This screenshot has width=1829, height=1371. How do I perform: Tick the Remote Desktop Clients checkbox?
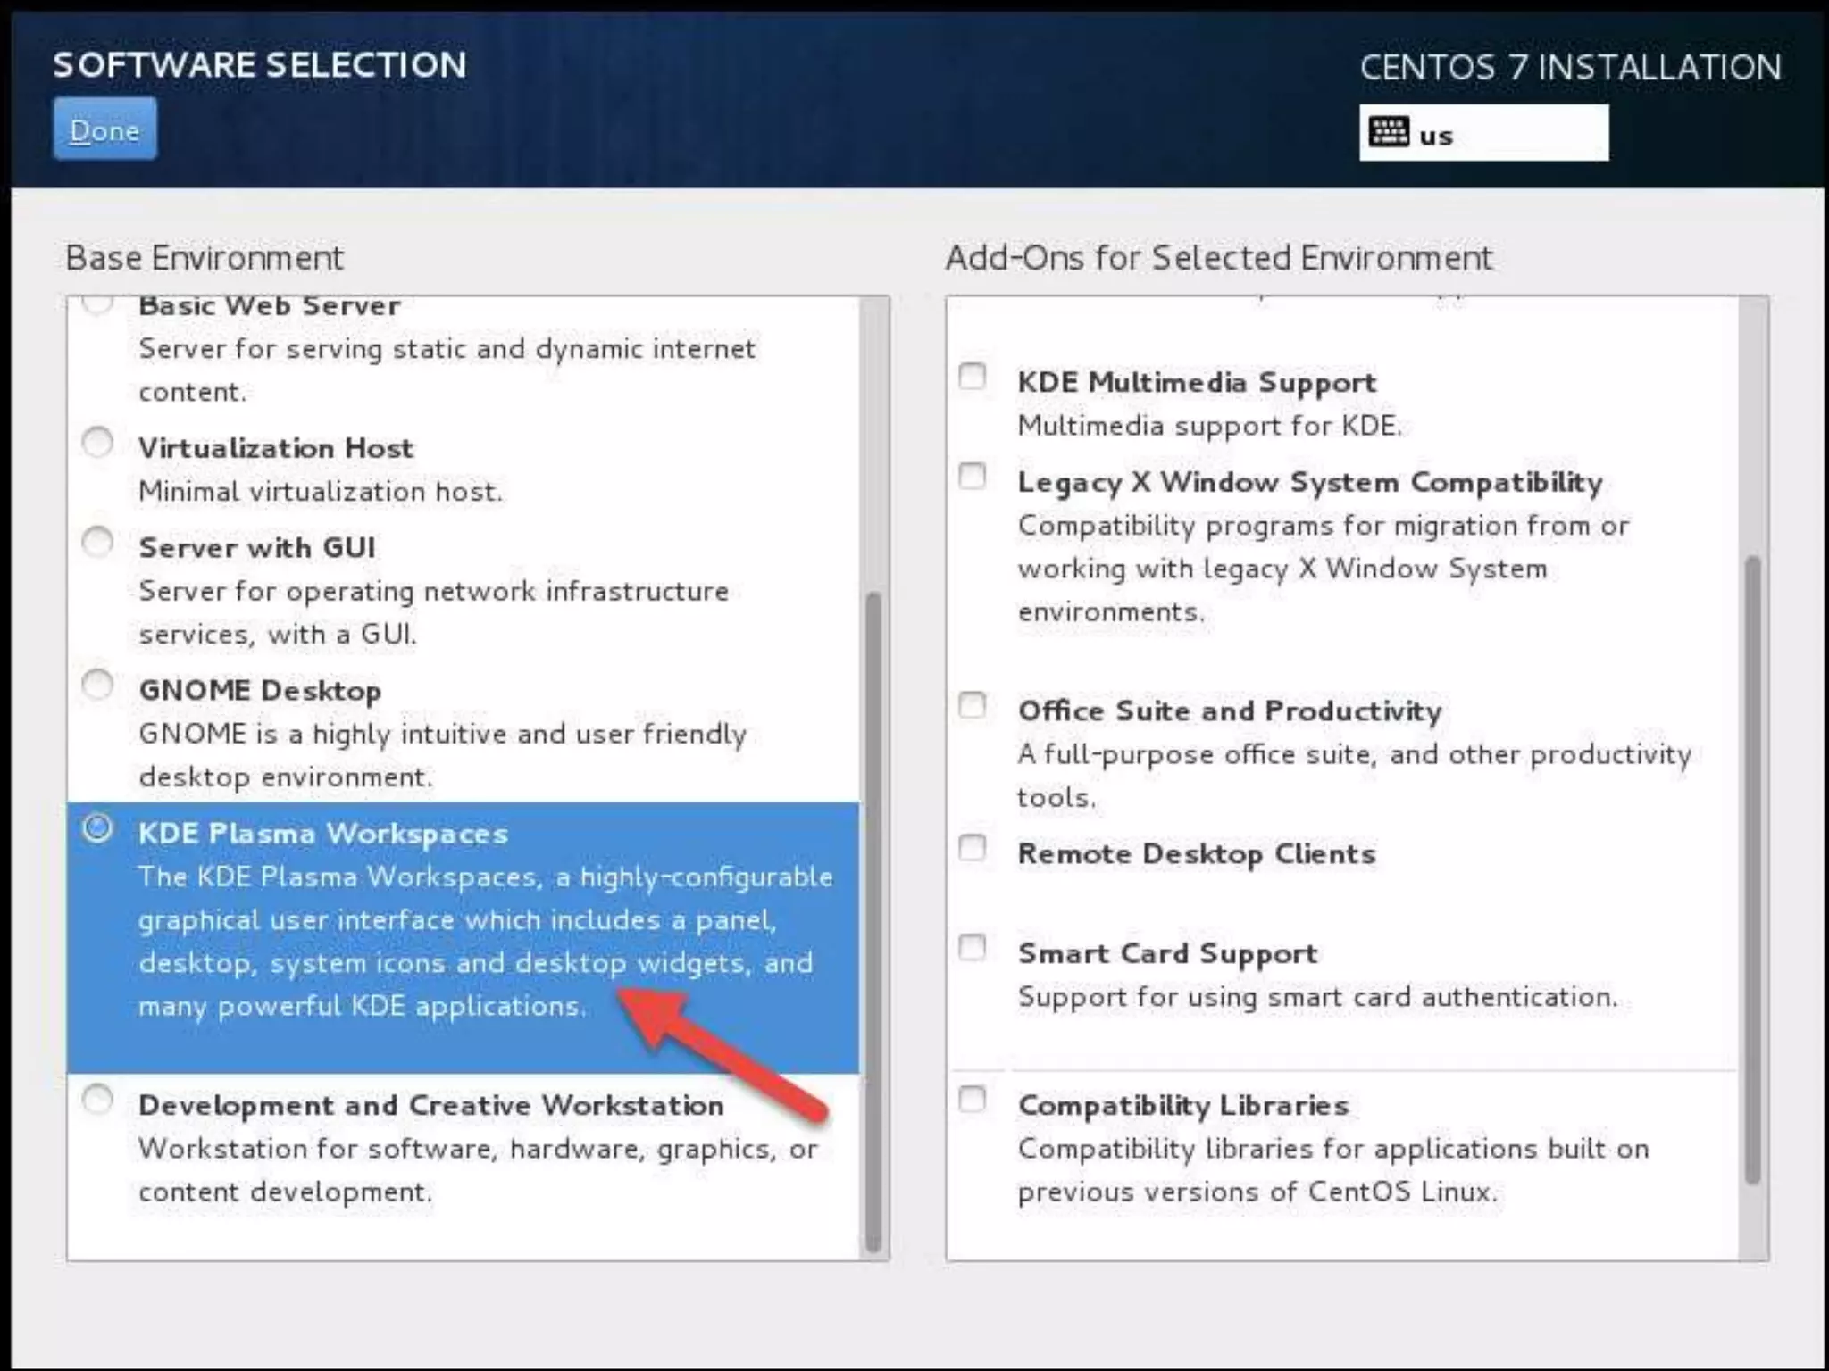[x=972, y=848]
